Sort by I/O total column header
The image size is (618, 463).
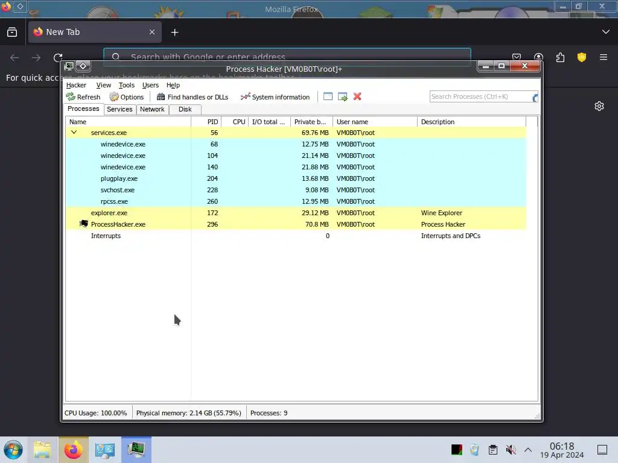(270, 122)
